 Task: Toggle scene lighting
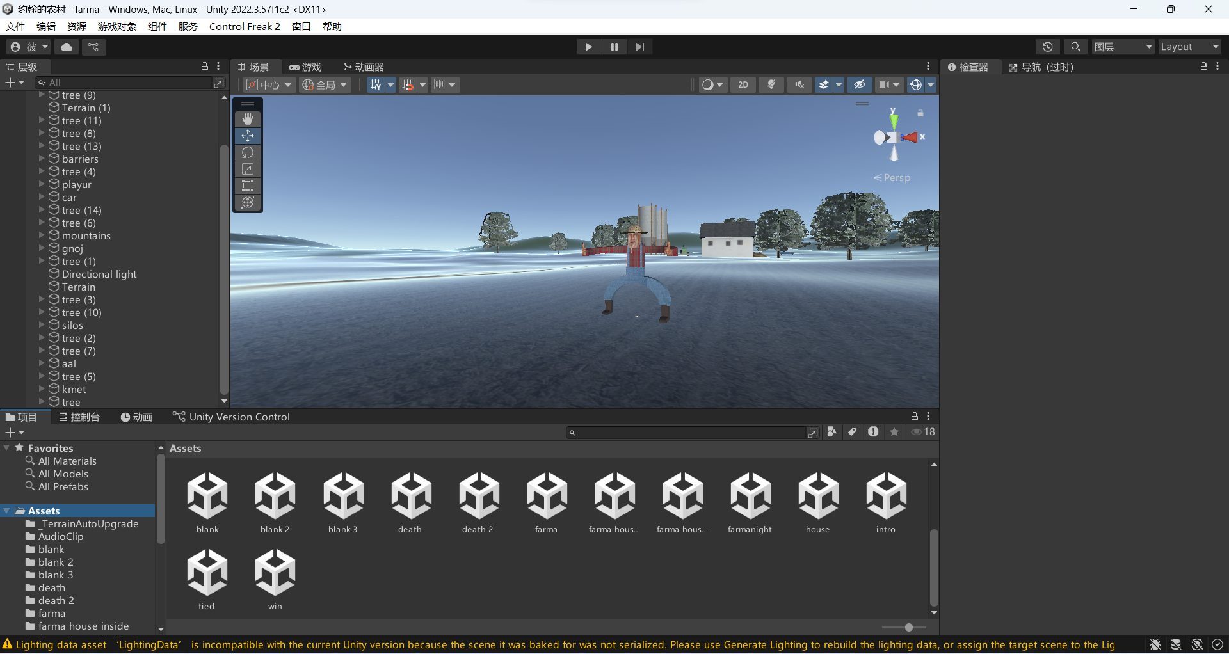(771, 84)
